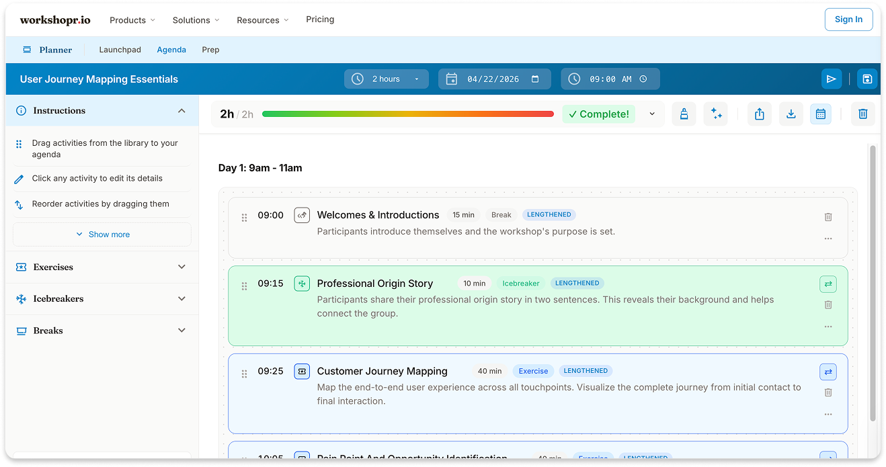Screen dimensions: 886x467
Task: Click the agenda vertical scrollbar
Action: 873,283
